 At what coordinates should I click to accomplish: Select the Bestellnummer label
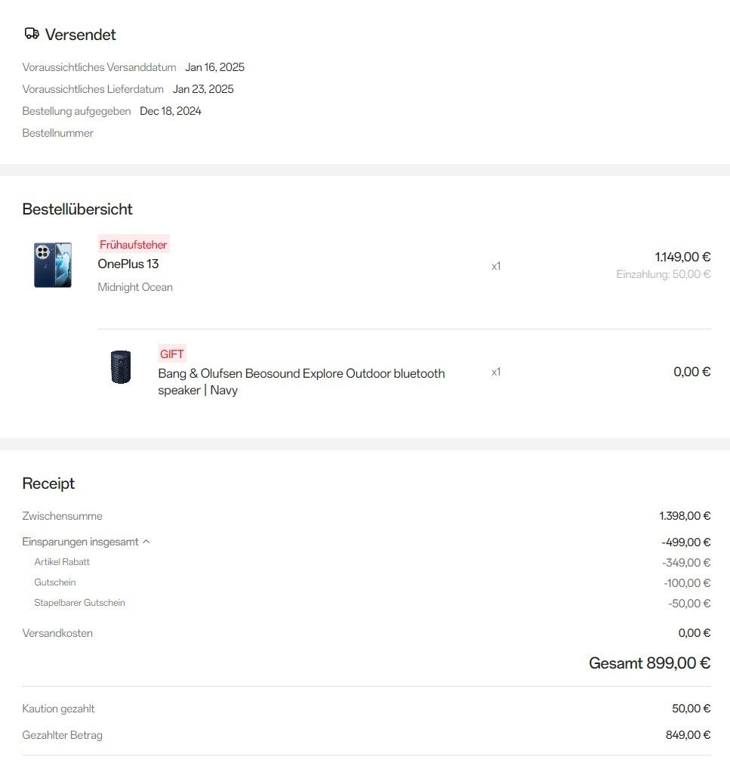(x=58, y=133)
